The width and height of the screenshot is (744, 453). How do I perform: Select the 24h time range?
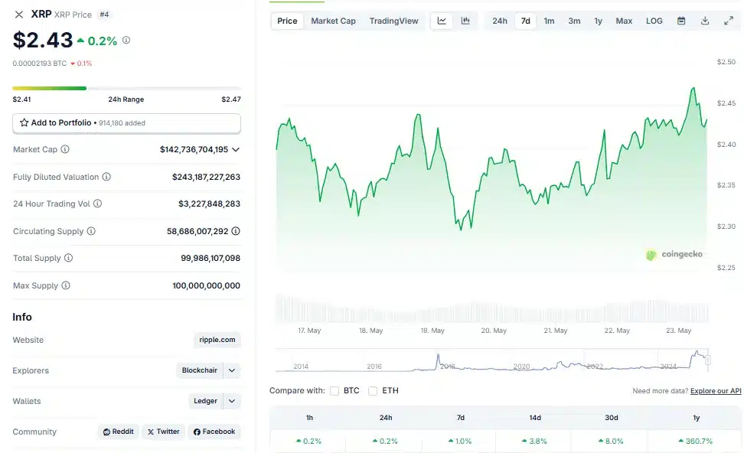(500, 21)
